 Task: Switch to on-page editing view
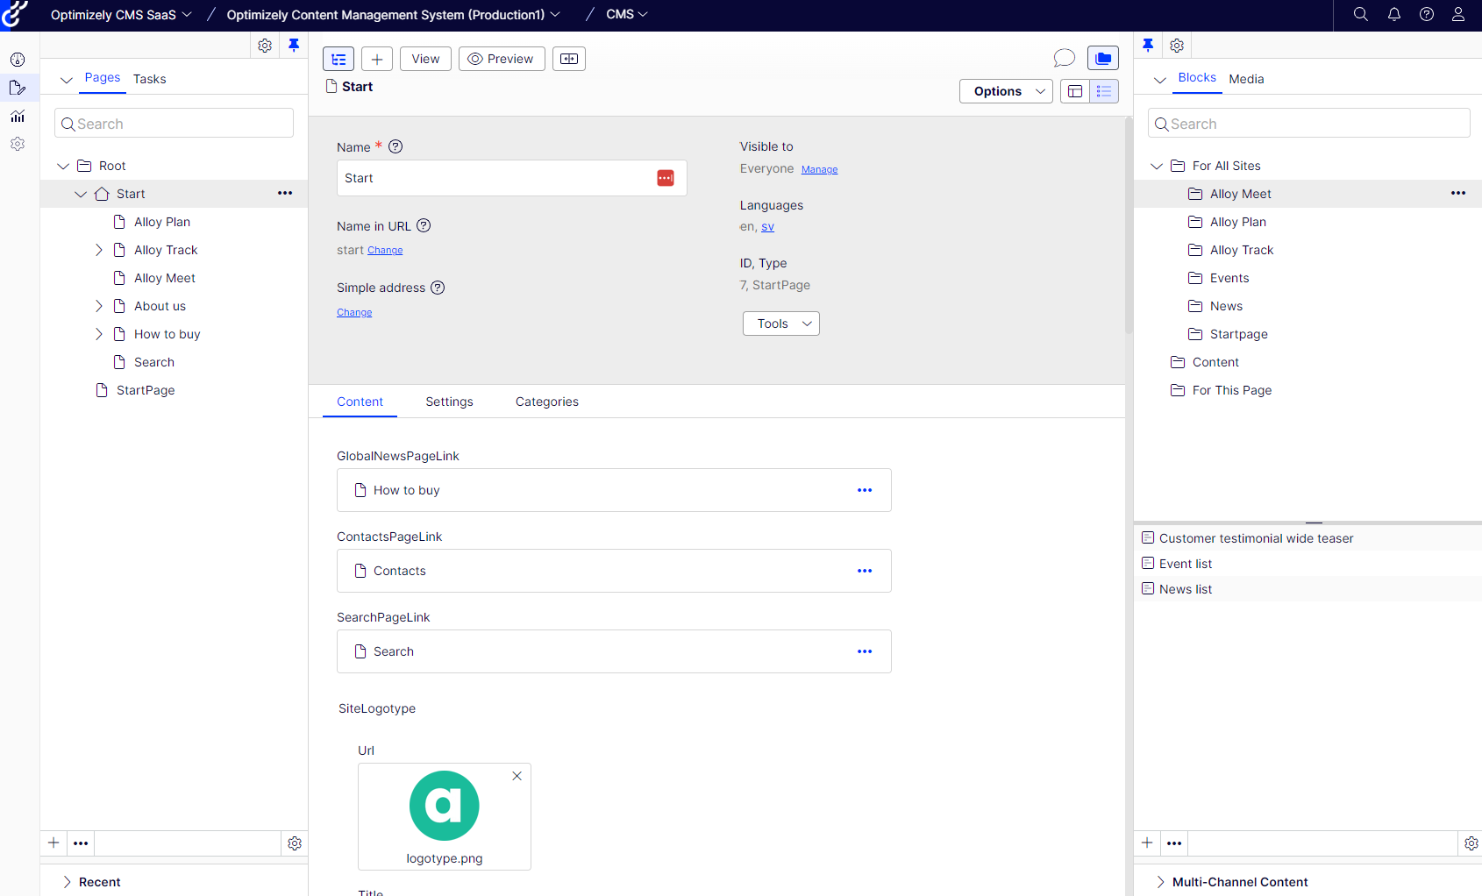tap(1075, 91)
